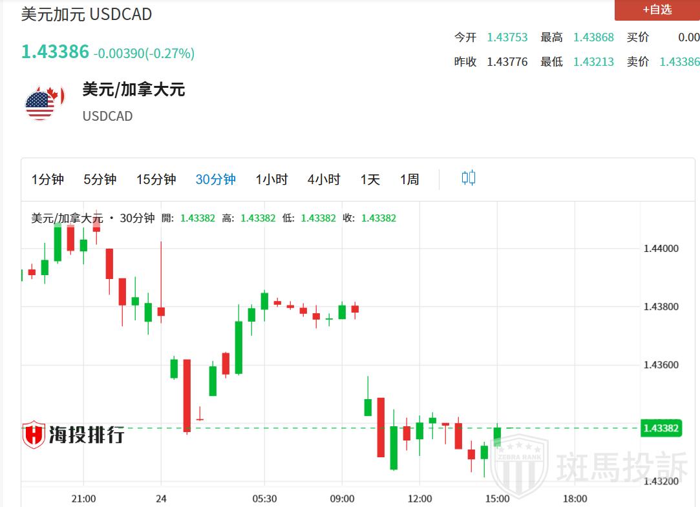Viewport: 700px width, 507px height.
Task: Click the 1.44000 price axis label
Action: 661,249
